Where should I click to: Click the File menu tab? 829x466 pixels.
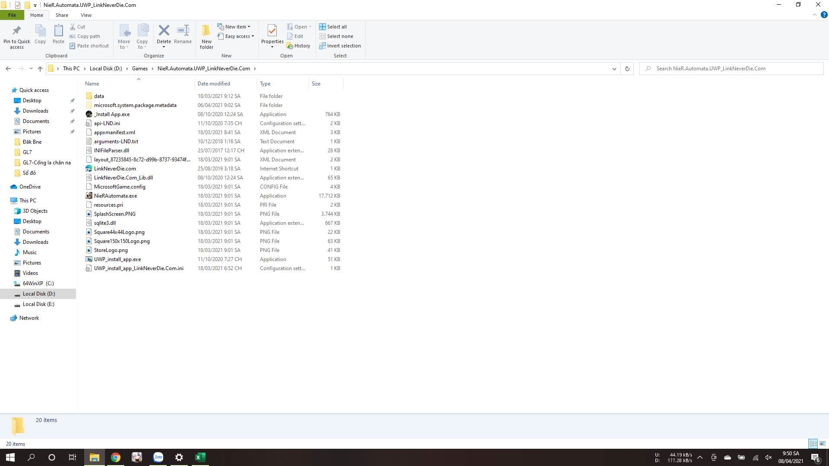click(x=13, y=15)
